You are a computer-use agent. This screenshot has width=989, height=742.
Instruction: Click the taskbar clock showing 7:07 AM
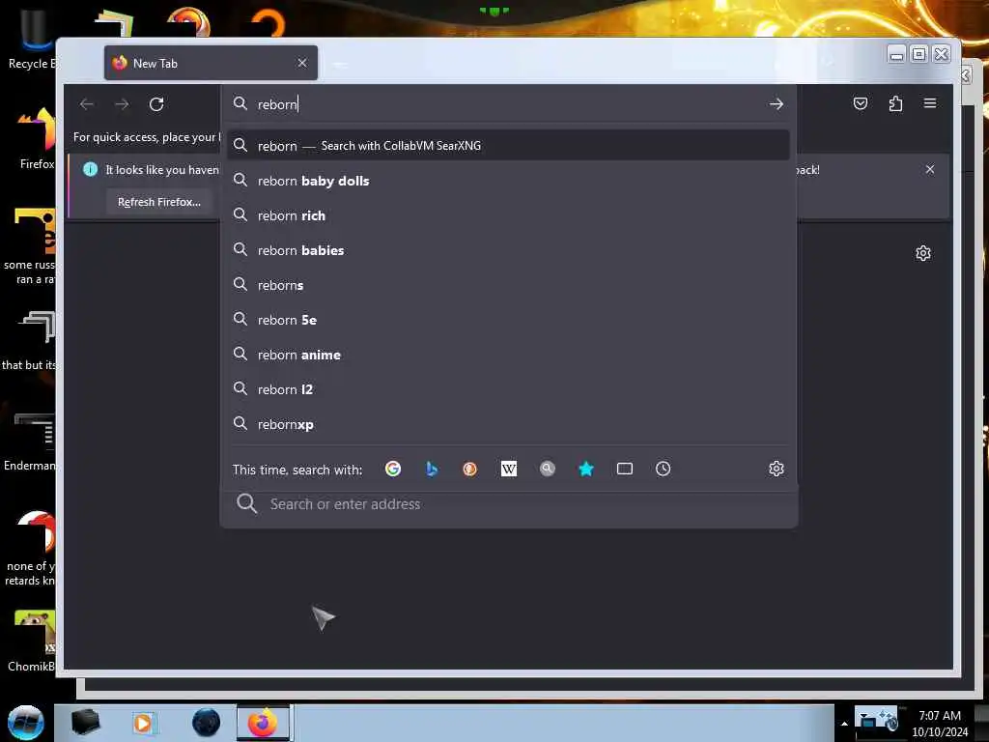point(939,724)
